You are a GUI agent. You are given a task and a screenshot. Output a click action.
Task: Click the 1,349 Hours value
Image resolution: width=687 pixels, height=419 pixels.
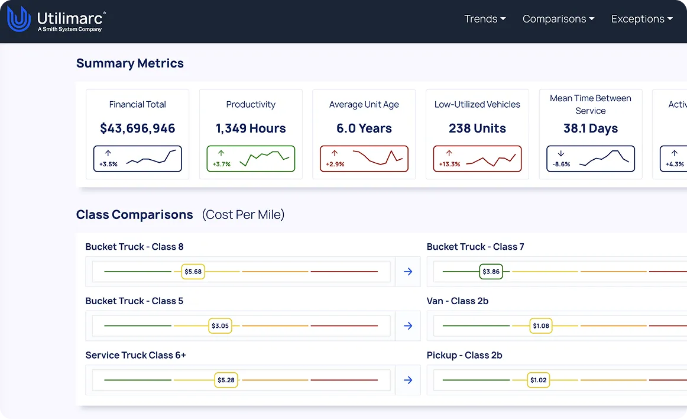click(x=251, y=128)
